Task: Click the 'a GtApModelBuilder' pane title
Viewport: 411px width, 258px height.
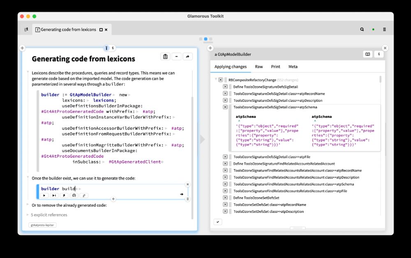Action: click(x=233, y=54)
